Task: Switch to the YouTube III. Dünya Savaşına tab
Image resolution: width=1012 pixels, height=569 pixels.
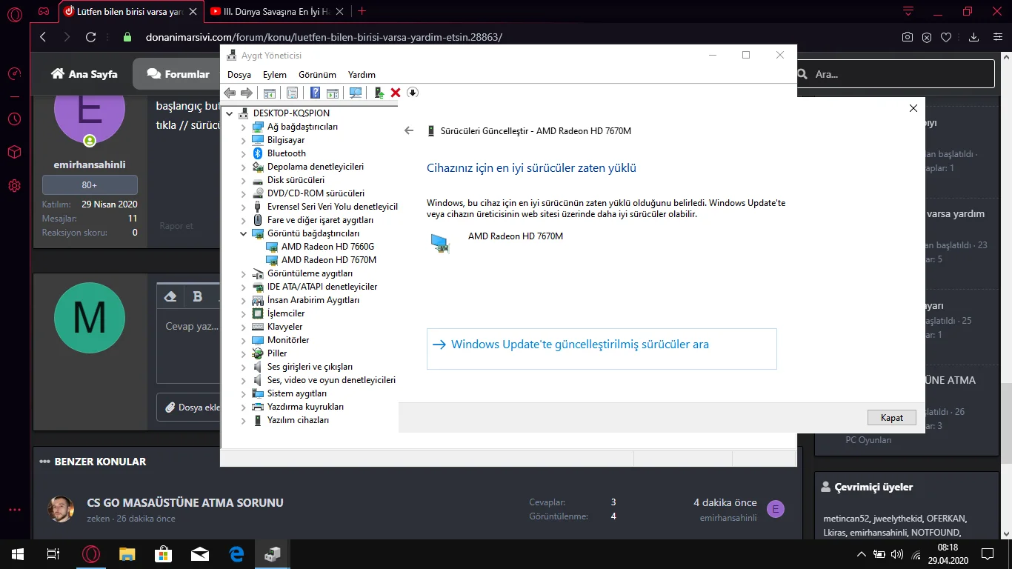Action: (278, 11)
